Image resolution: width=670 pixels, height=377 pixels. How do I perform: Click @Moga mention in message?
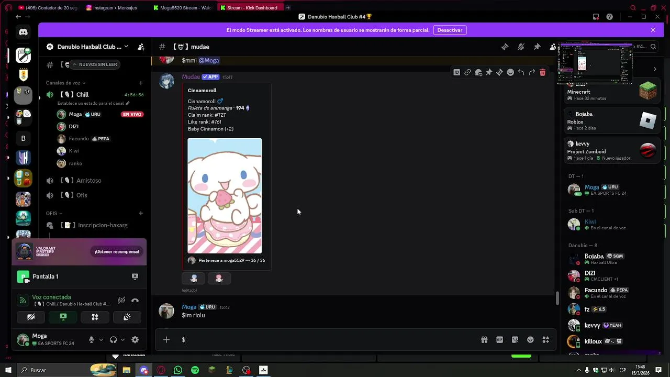click(209, 60)
